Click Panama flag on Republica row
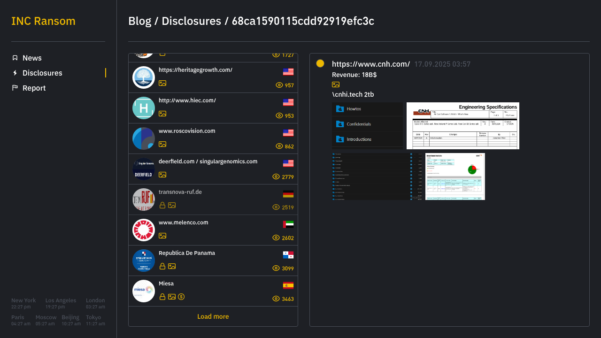The width and height of the screenshot is (601, 338). [x=288, y=255]
